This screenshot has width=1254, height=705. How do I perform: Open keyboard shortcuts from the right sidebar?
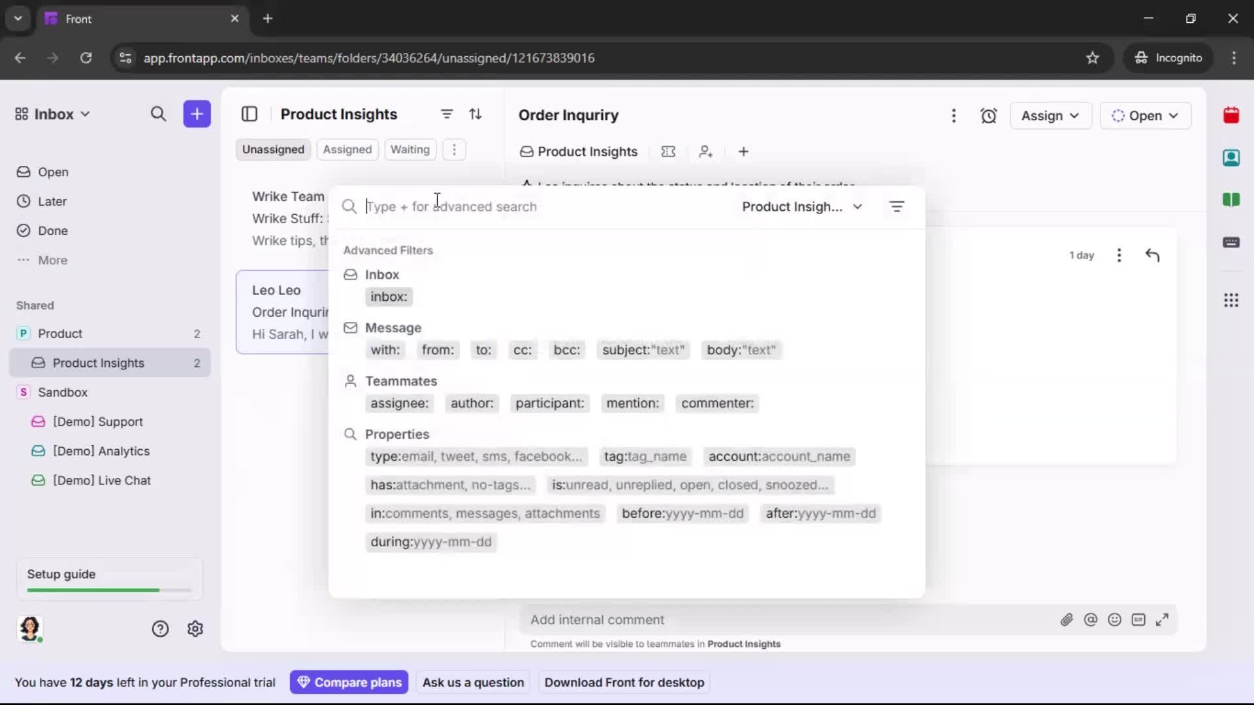click(x=1232, y=243)
